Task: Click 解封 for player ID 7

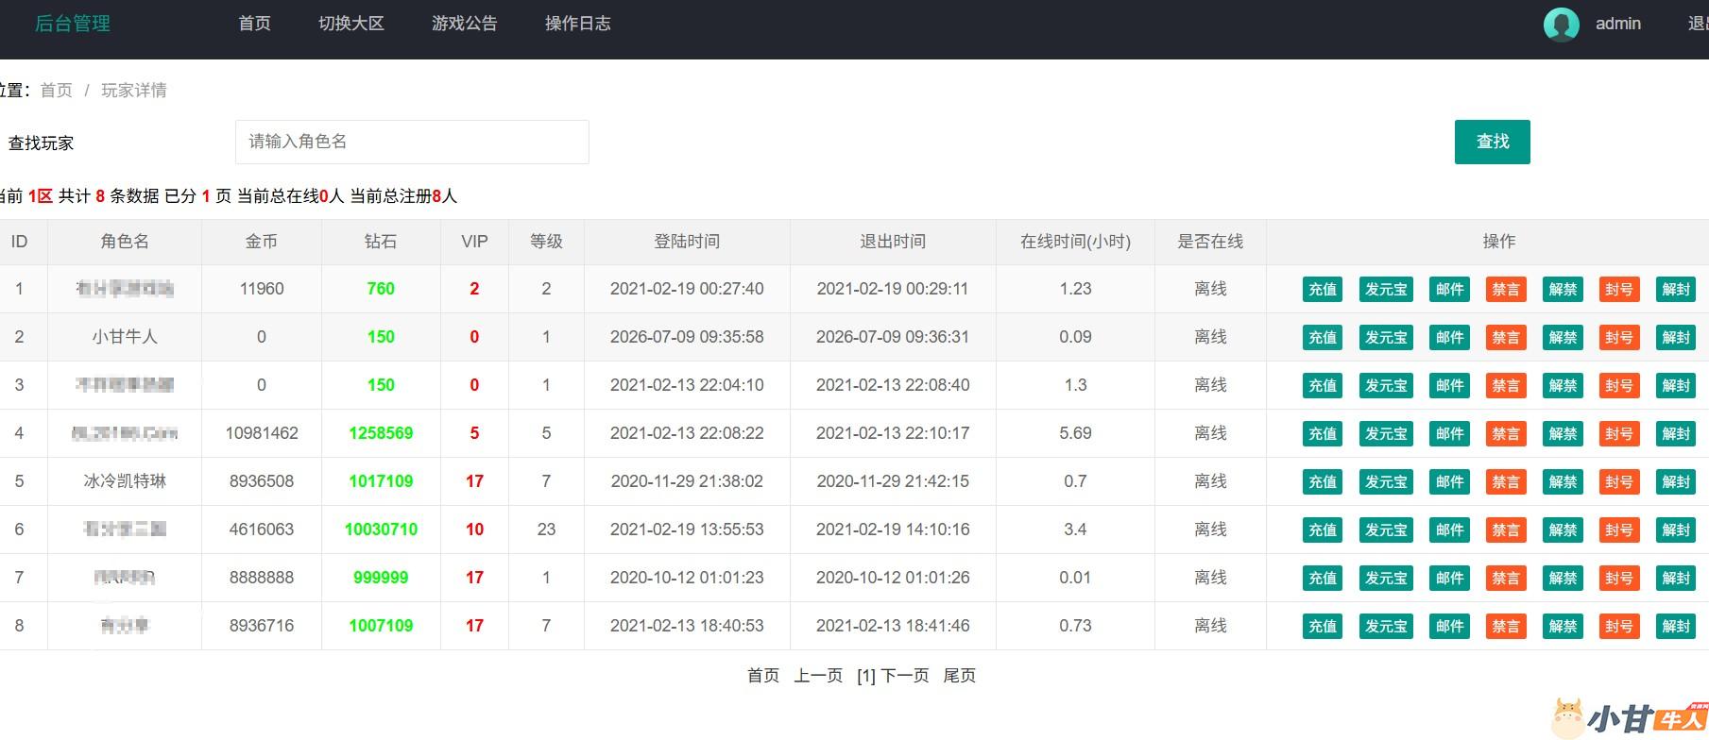Action: pyautogui.click(x=1676, y=579)
